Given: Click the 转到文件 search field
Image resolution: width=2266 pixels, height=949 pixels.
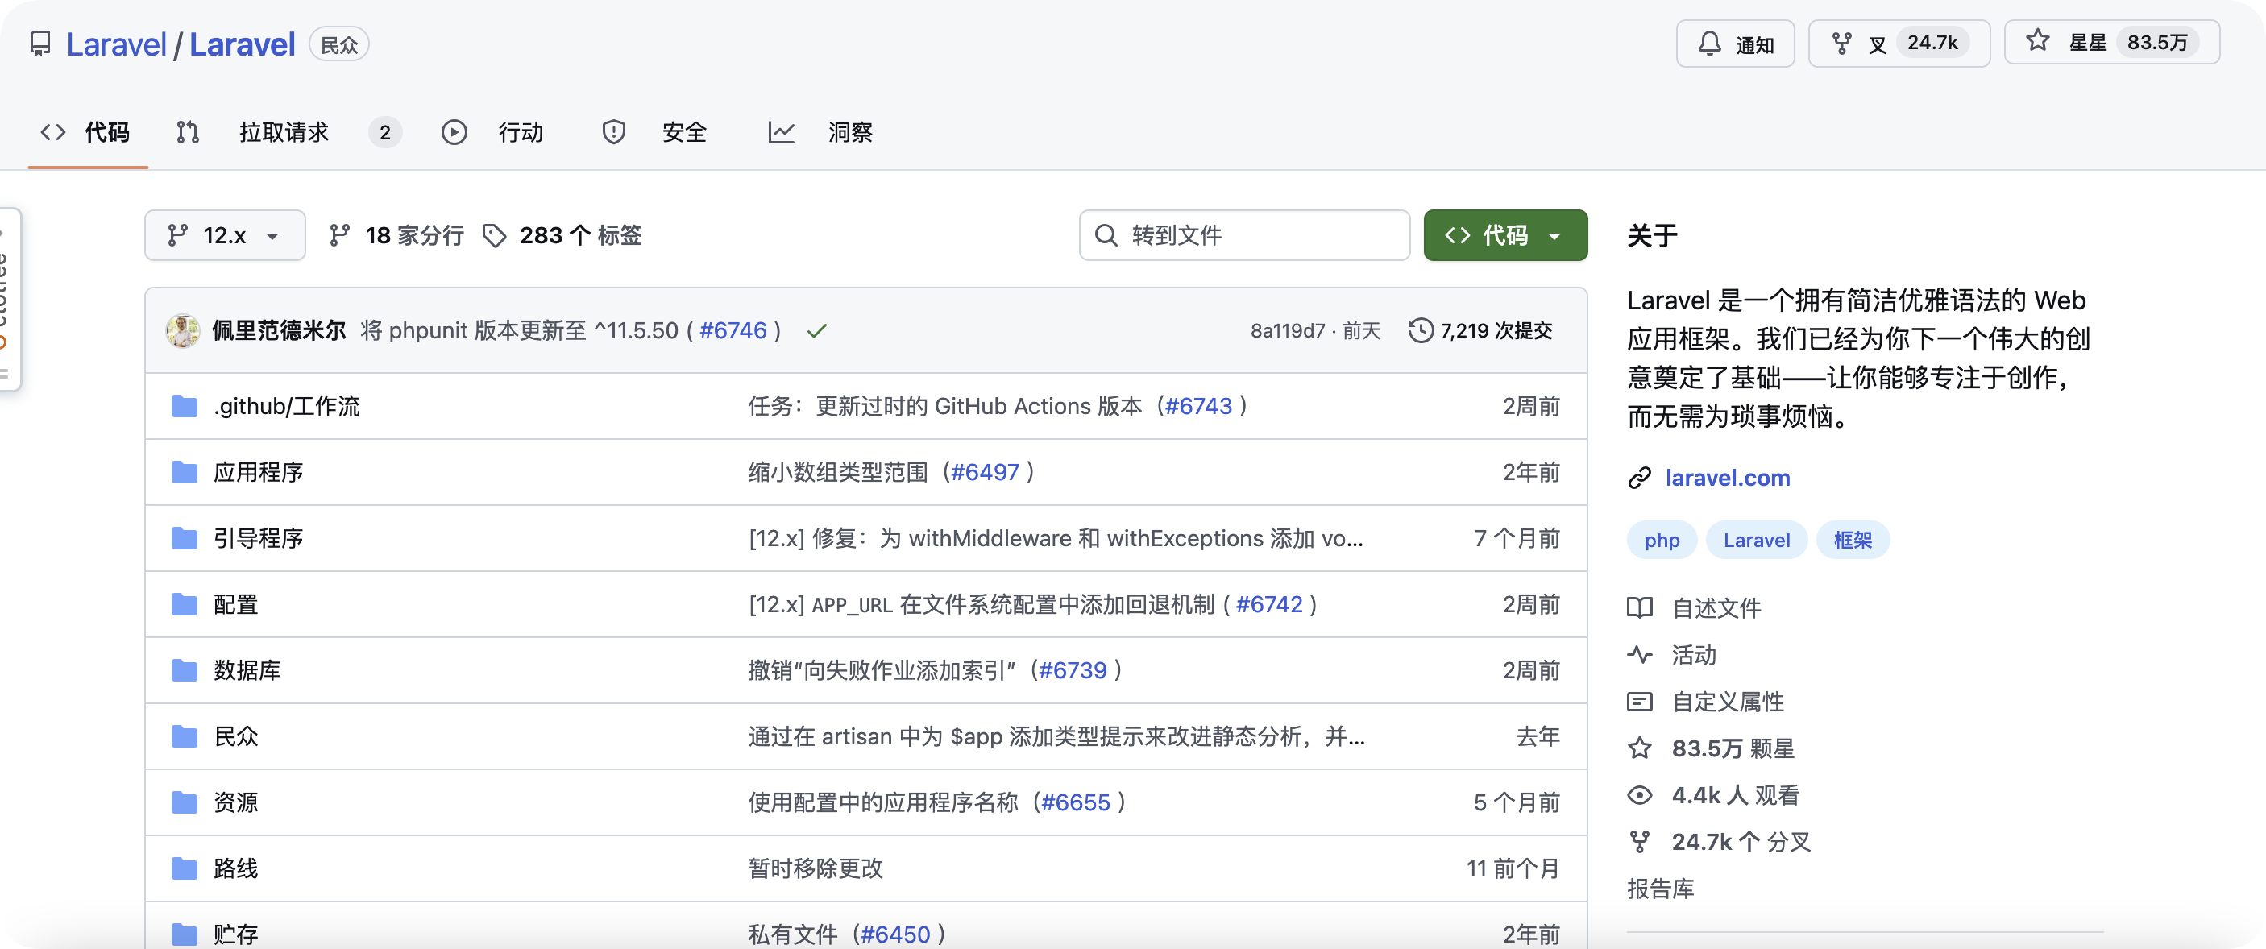Looking at the screenshot, I should [x=1244, y=234].
